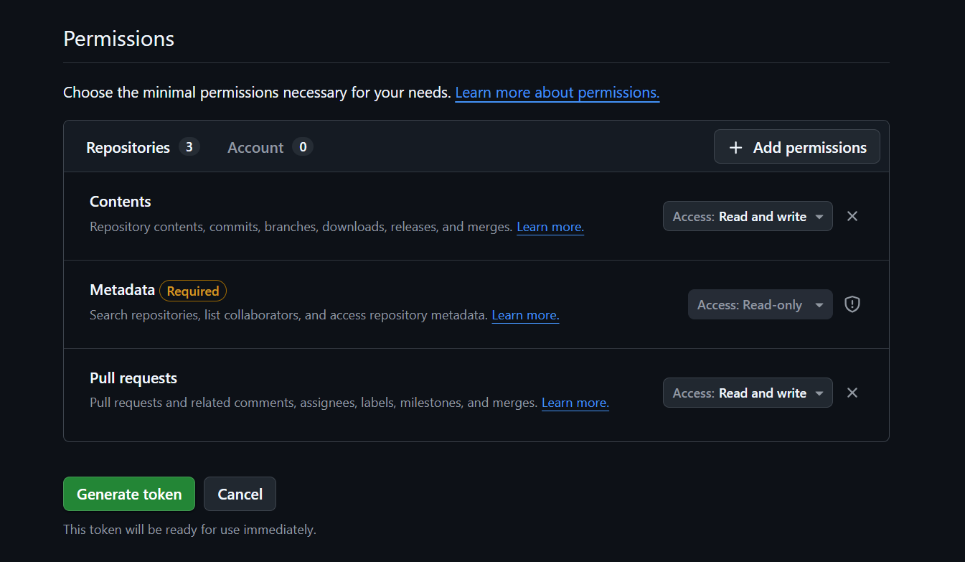Click the account count badge showing 0
This screenshot has width=965, height=562.
[303, 147]
